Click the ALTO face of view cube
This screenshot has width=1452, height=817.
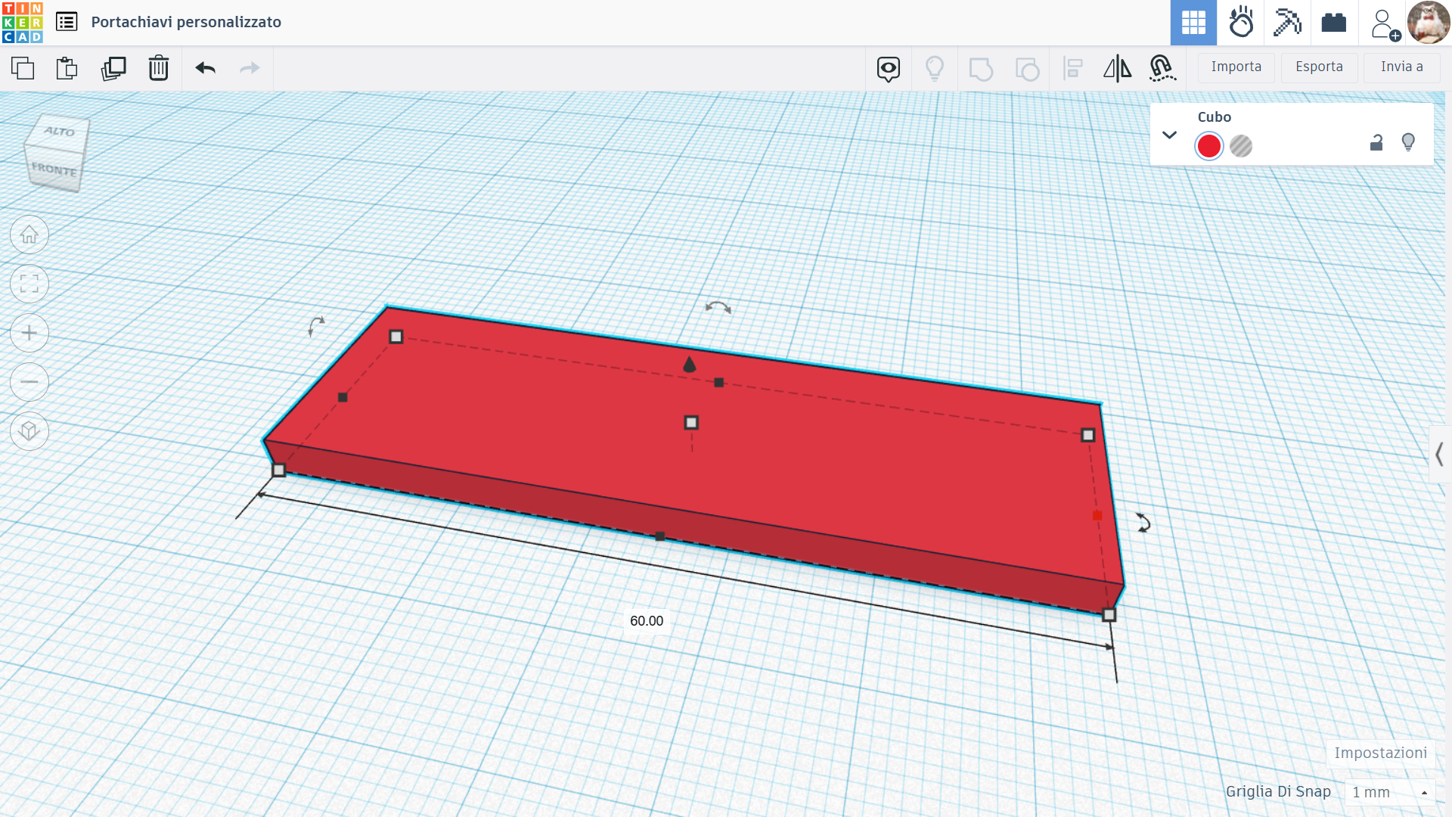[59, 131]
